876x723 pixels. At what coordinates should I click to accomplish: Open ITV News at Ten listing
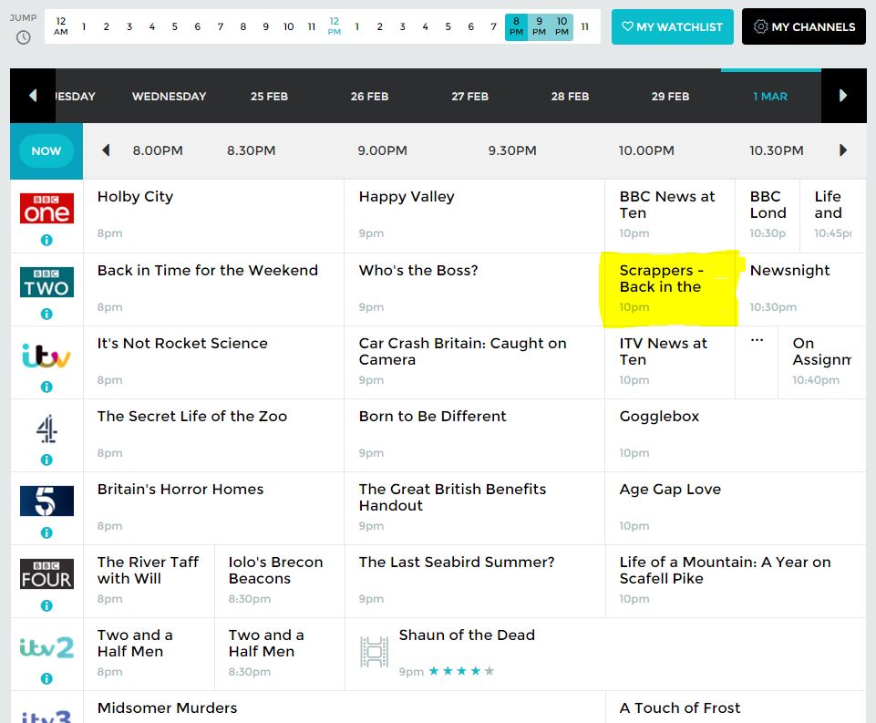pos(670,363)
